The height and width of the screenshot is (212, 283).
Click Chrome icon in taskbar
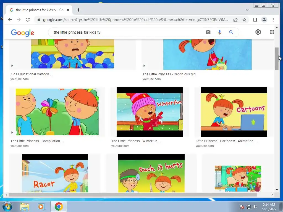click(59, 206)
